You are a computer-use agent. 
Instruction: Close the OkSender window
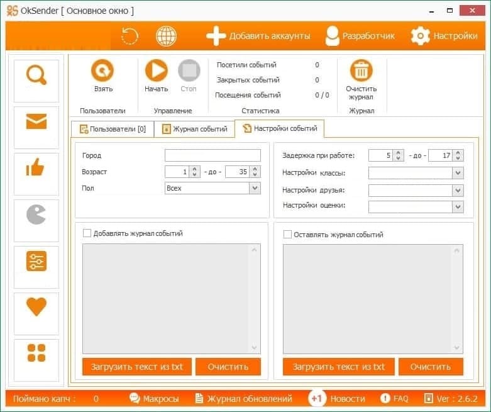(x=472, y=10)
